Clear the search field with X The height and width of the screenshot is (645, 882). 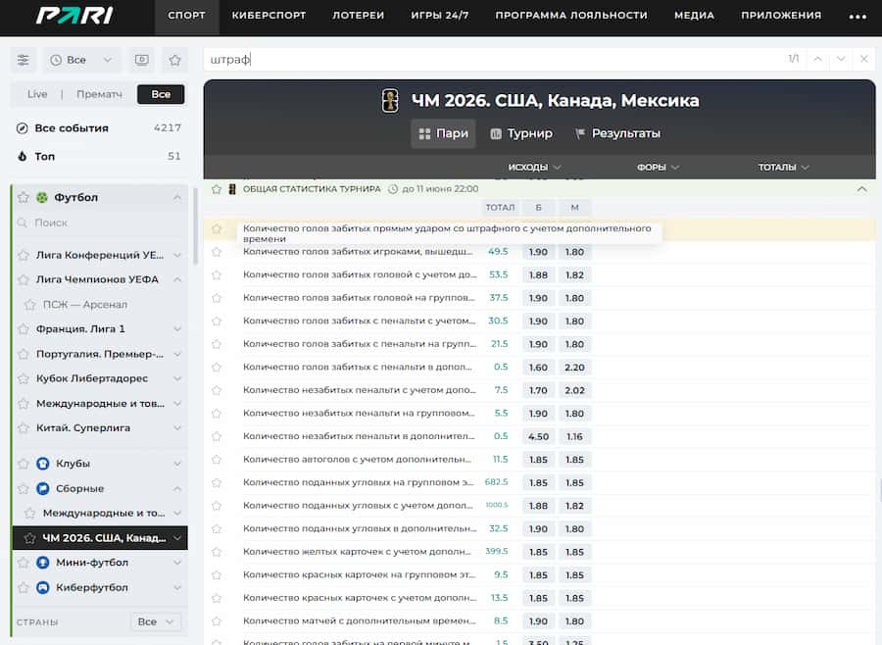pyautogui.click(x=864, y=59)
